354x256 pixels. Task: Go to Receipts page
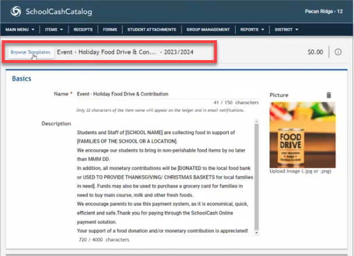tap(83, 30)
